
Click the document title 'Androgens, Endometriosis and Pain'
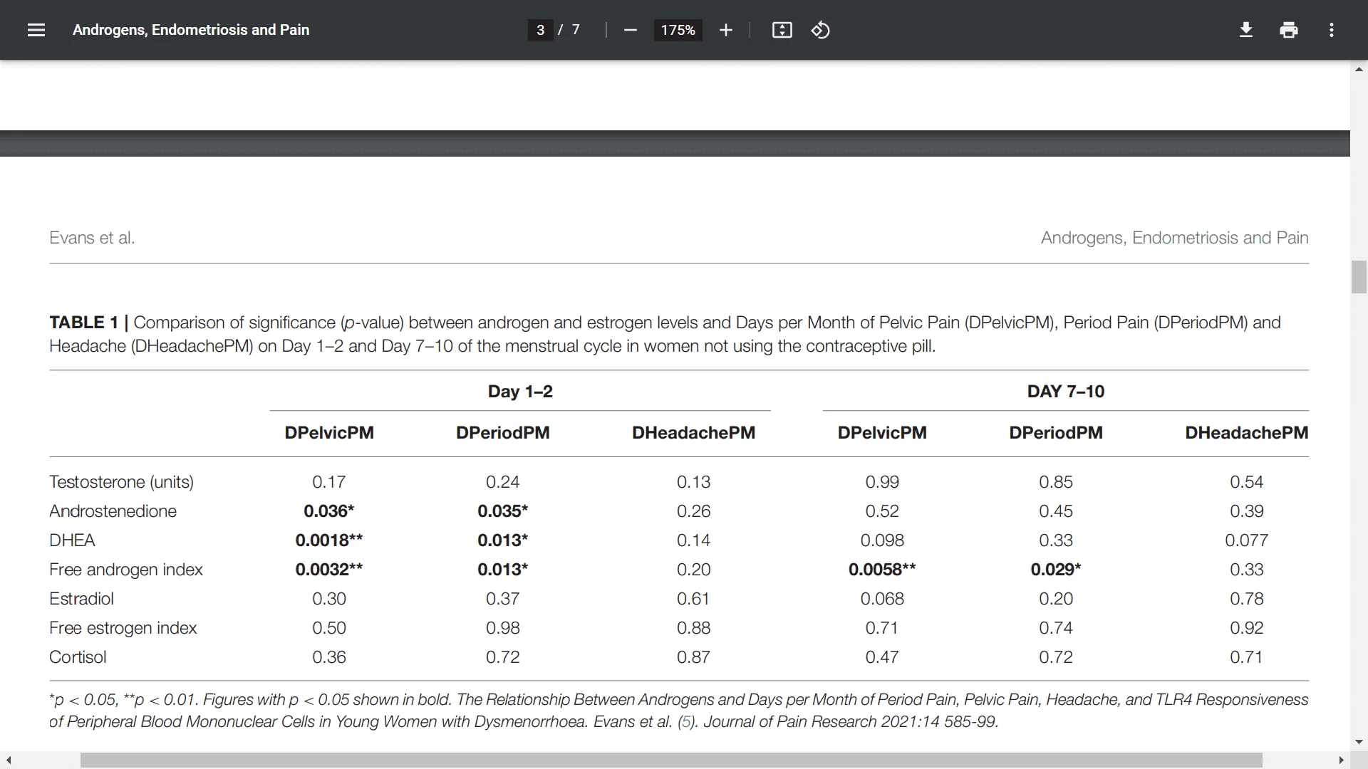coord(191,30)
